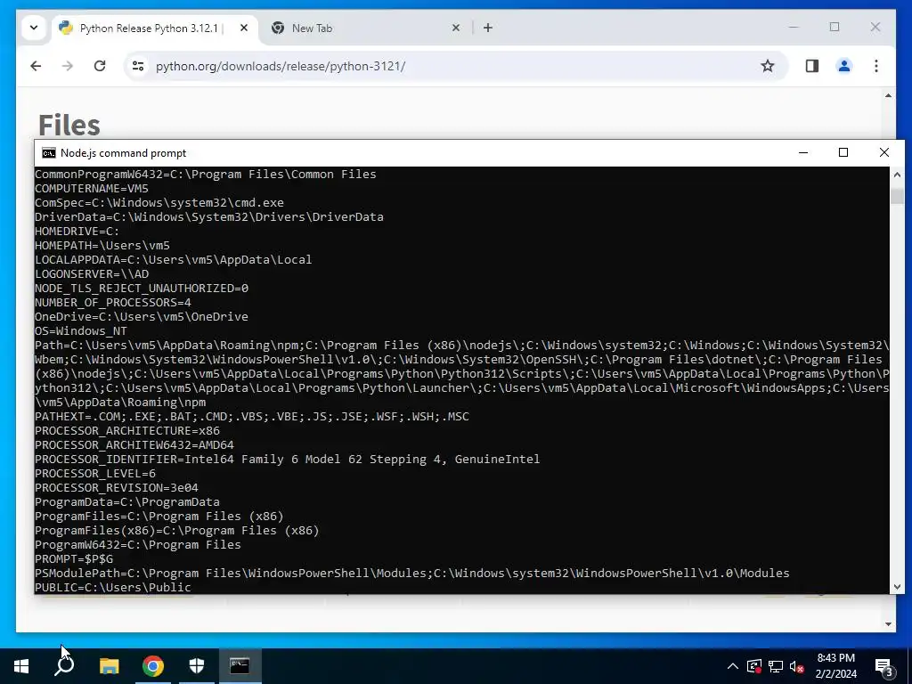This screenshot has height=684, width=912.
Task: Bookmark this page with the star icon
Action: (x=768, y=66)
